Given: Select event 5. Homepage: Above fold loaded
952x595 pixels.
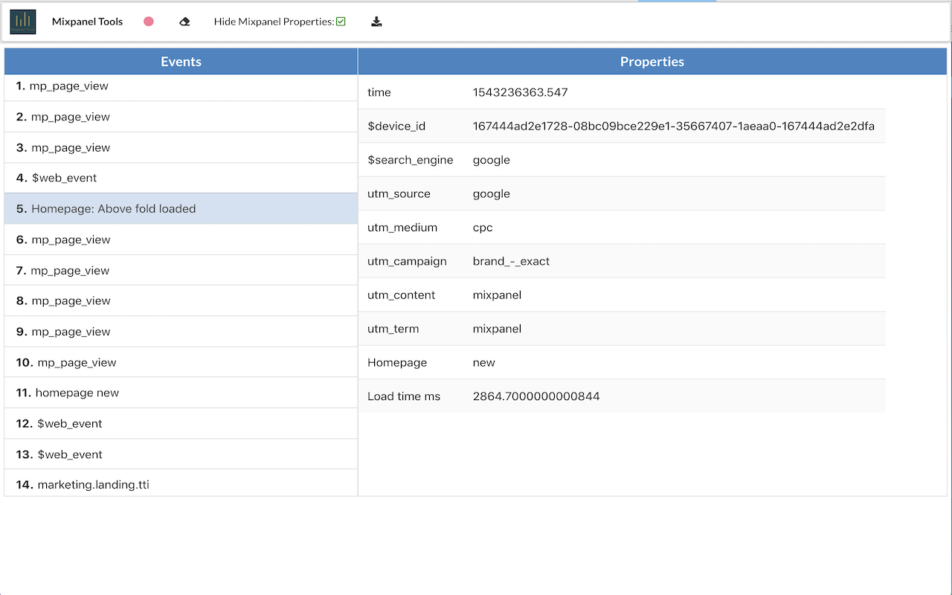Looking at the screenshot, I should pos(181,209).
